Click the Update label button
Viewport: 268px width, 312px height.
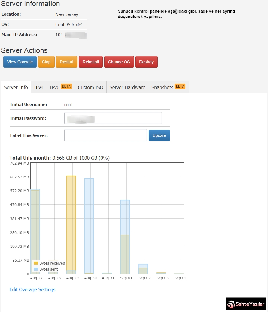tap(159, 135)
